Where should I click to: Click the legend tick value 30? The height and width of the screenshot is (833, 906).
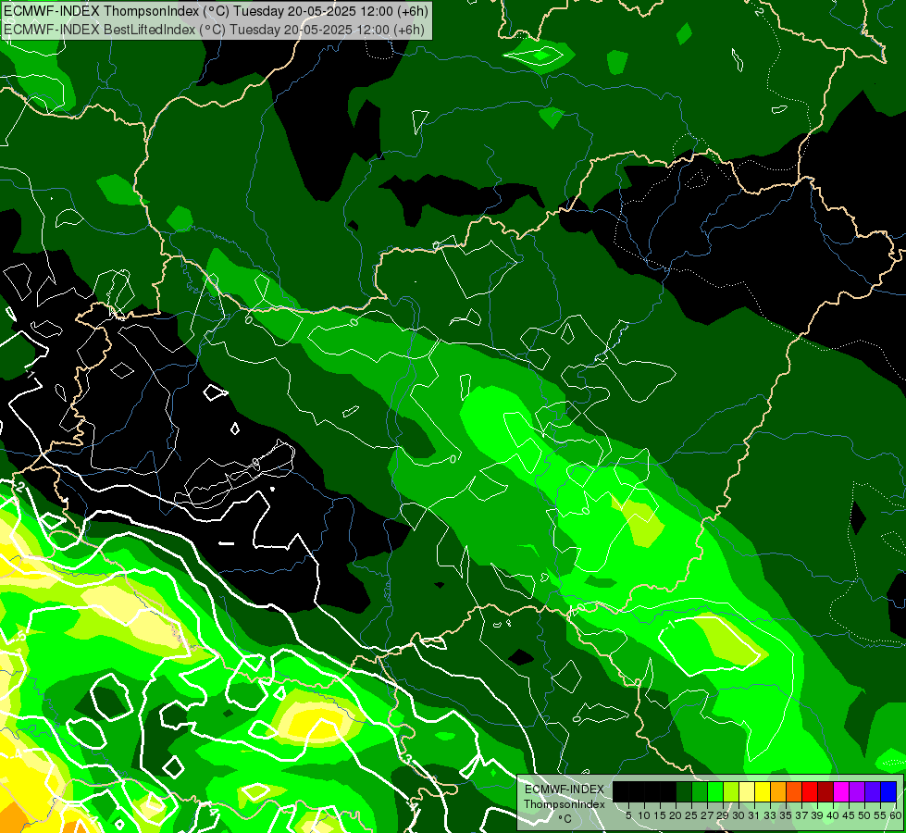click(738, 815)
